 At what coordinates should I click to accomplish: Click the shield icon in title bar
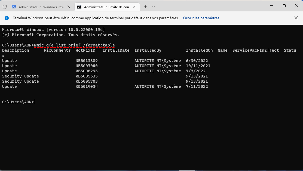coord(5,7)
